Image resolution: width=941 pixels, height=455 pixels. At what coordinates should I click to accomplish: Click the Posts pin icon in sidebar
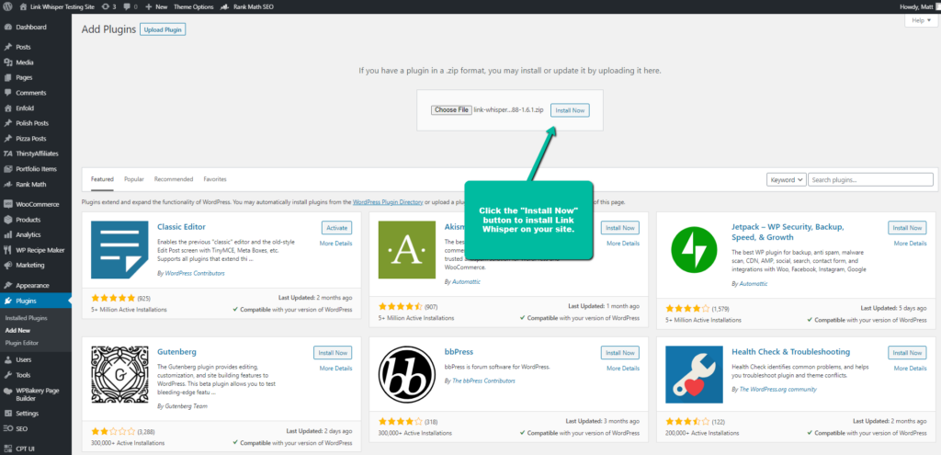[x=7, y=47]
